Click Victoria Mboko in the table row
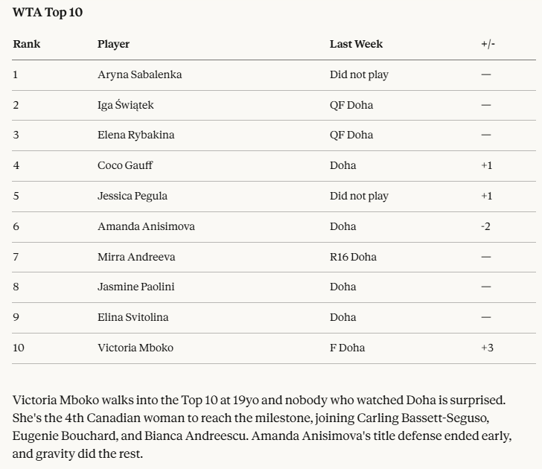Image resolution: width=542 pixels, height=469 pixels. click(x=135, y=348)
